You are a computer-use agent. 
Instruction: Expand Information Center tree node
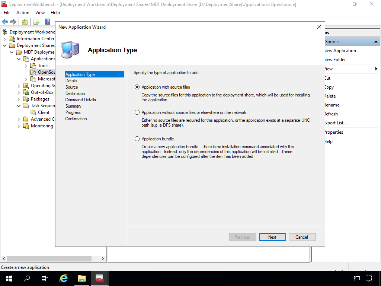(4, 39)
